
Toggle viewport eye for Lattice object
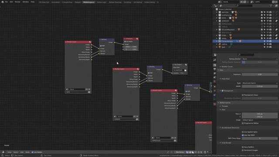click(x=267, y=44)
